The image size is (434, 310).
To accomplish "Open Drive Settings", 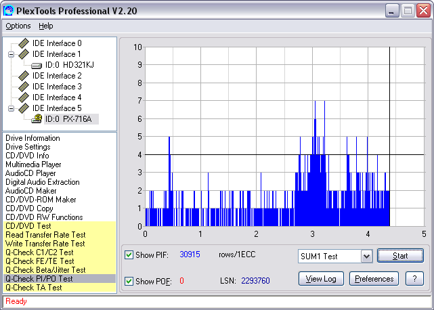I will (x=28, y=147).
